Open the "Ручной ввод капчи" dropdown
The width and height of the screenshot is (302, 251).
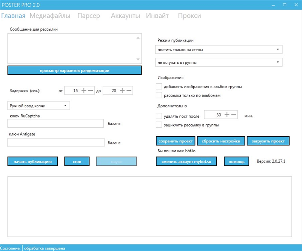[38, 106]
